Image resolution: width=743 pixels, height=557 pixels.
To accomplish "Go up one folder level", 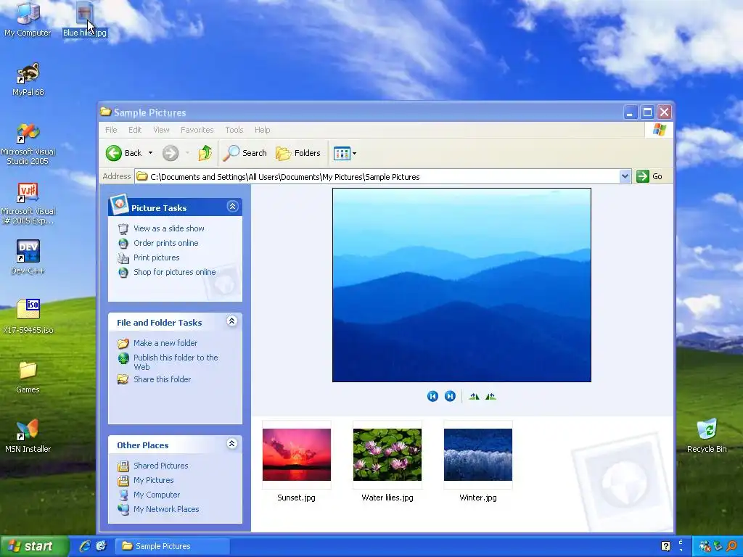I will (205, 153).
